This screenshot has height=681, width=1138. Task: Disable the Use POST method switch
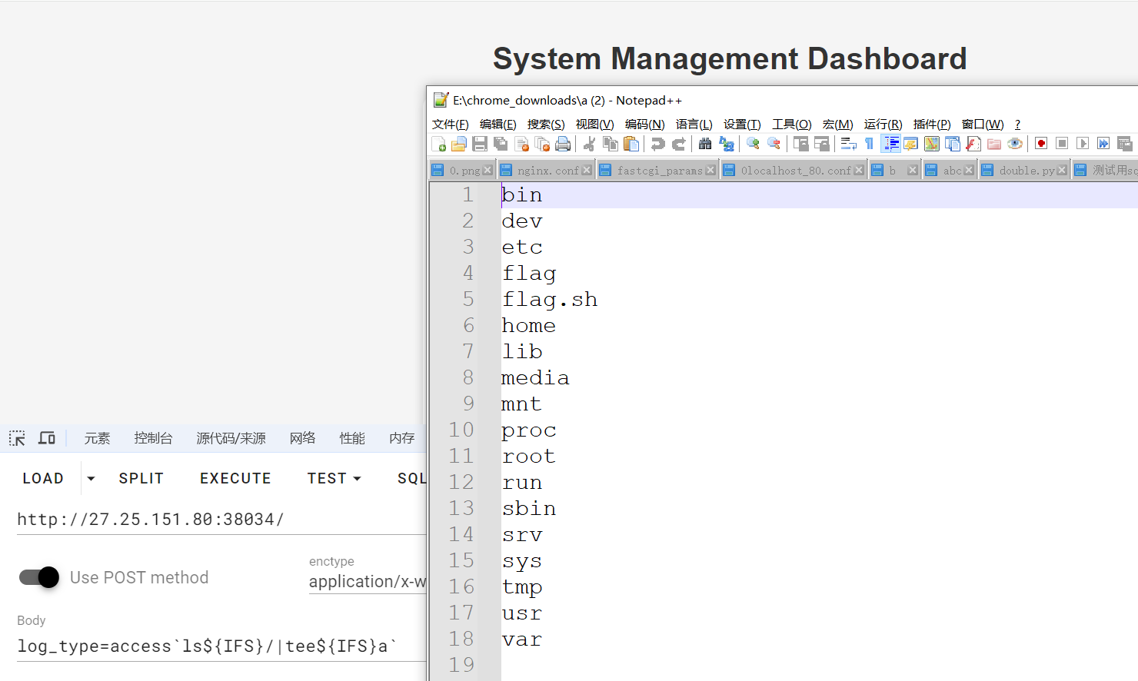[x=39, y=577]
